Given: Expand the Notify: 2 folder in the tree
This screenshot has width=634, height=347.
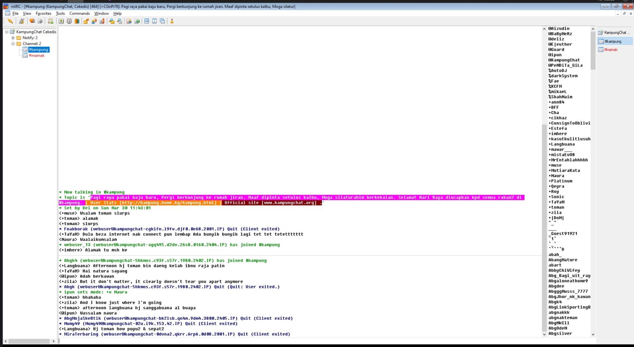Looking at the screenshot, I should point(13,38).
